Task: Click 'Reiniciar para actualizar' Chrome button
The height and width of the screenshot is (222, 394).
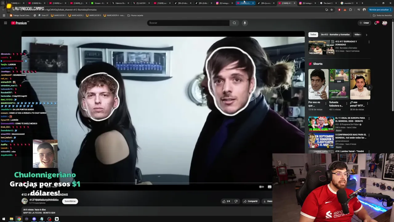Action: (381, 10)
